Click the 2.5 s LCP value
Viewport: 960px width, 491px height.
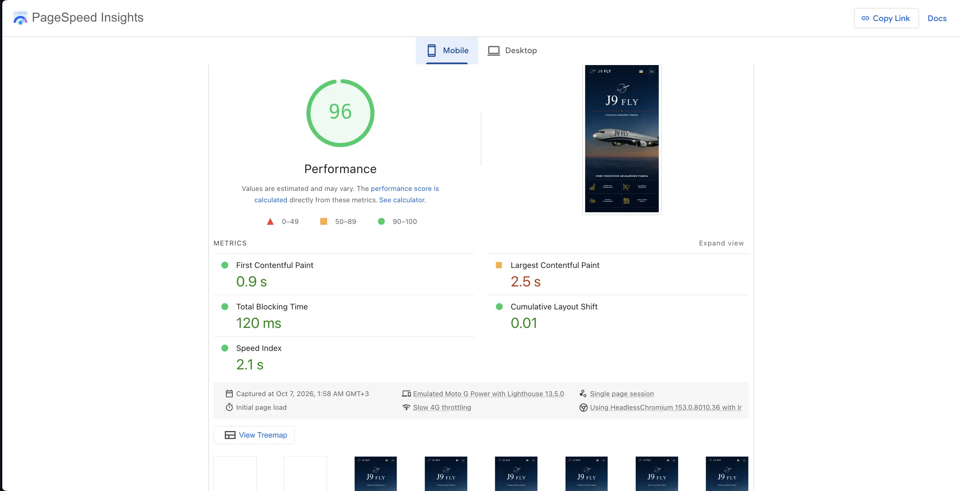coord(525,282)
